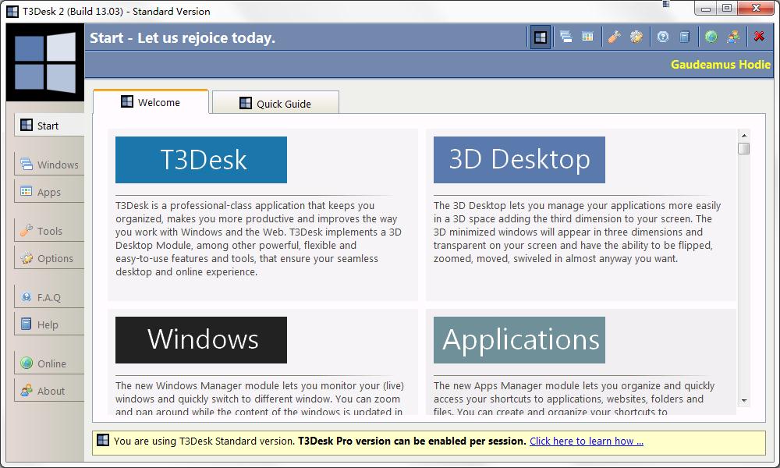Open the Help book icon in the toolbar

coord(684,37)
